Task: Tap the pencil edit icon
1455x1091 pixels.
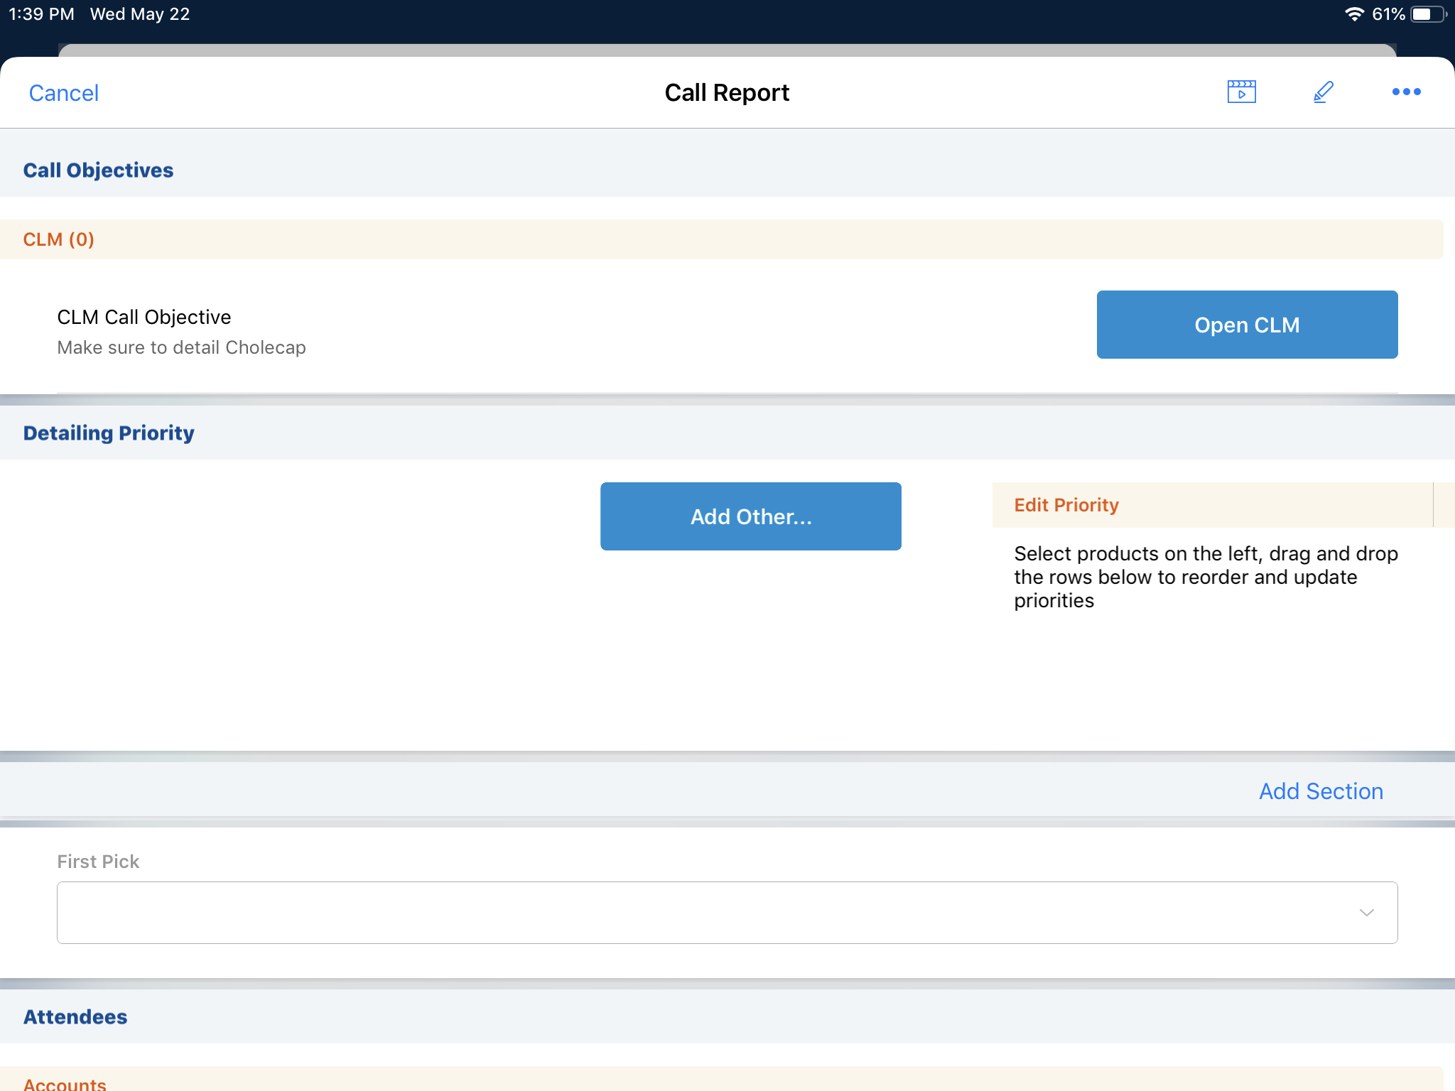Action: tap(1323, 92)
